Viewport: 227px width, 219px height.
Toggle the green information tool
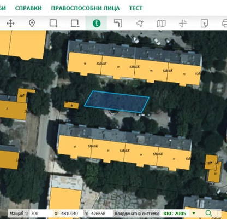97,24
